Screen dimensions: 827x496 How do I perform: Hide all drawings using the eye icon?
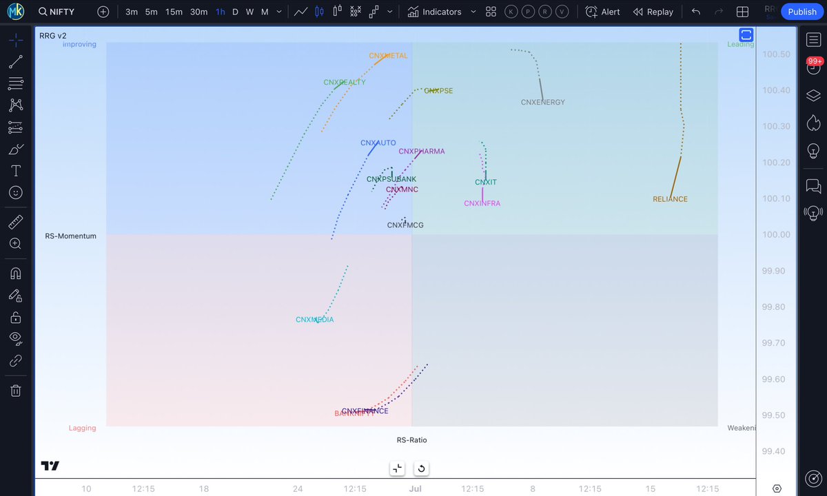pos(15,338)
